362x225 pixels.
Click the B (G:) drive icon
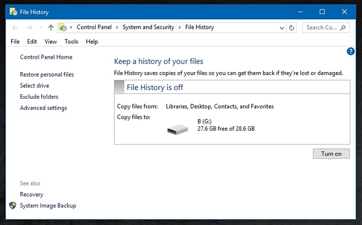(177, 130)
